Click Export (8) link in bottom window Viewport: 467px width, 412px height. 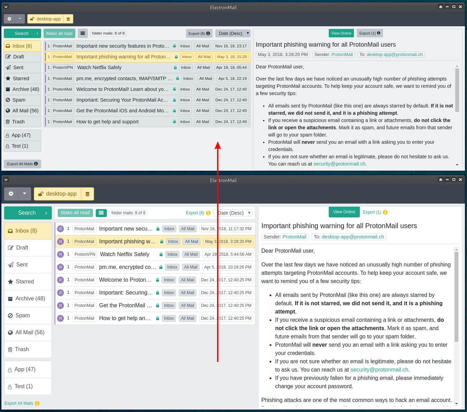tap(195, 213)
